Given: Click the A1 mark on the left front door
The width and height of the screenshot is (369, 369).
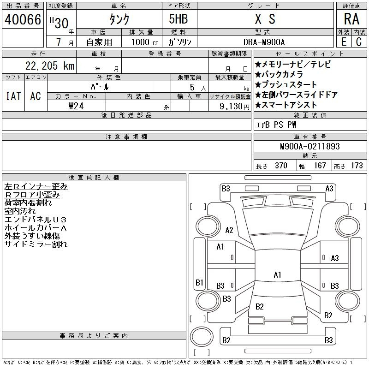Looking at the screenshot, I should pos(220,247).
